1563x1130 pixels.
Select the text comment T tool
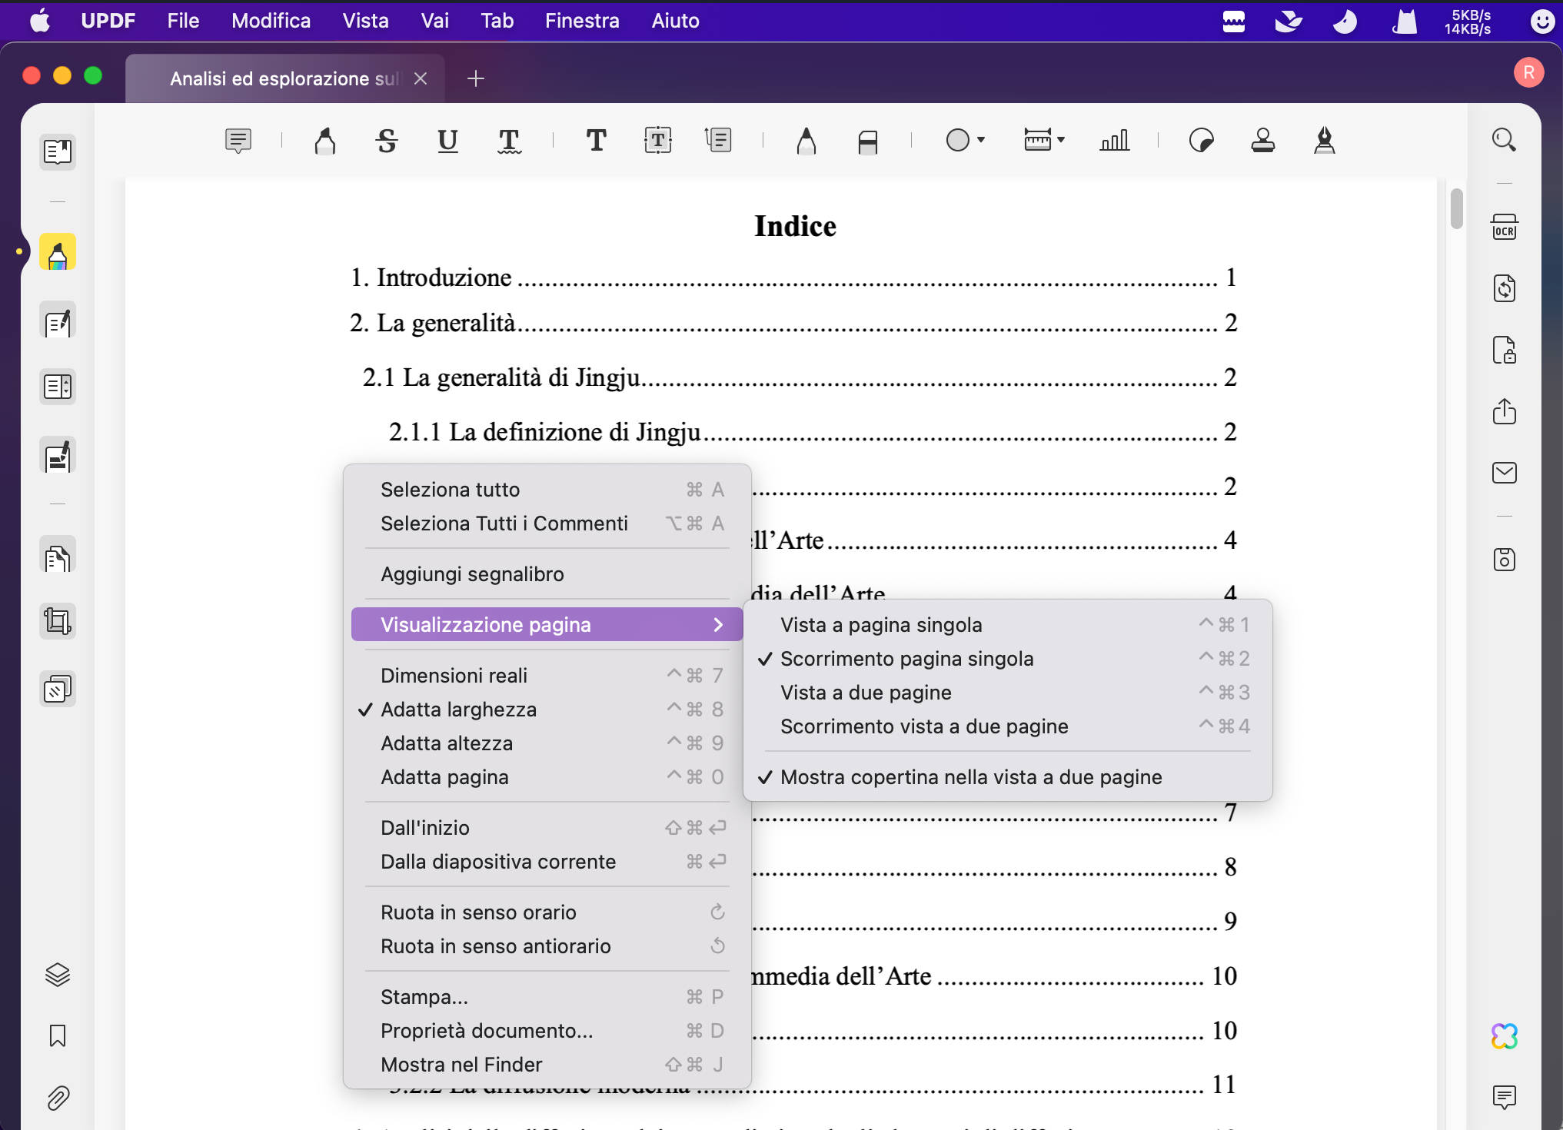[x=596, y=141]
